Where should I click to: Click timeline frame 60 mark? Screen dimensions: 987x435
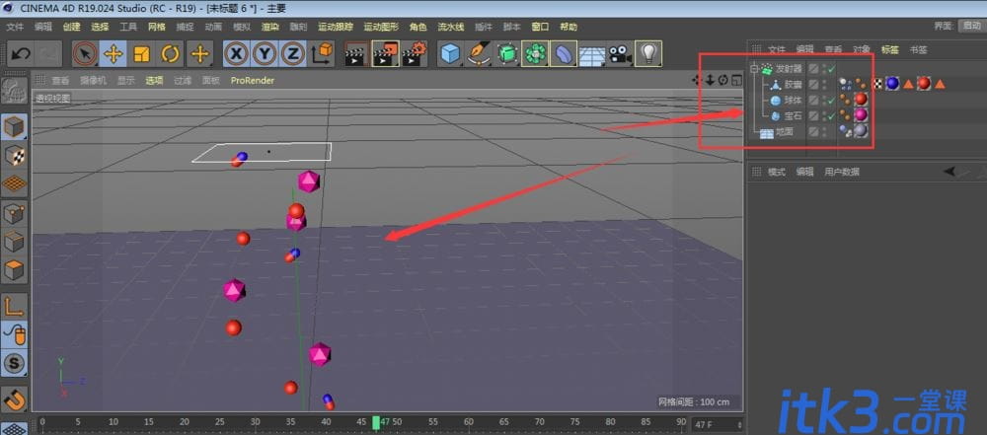click(468, 422)
